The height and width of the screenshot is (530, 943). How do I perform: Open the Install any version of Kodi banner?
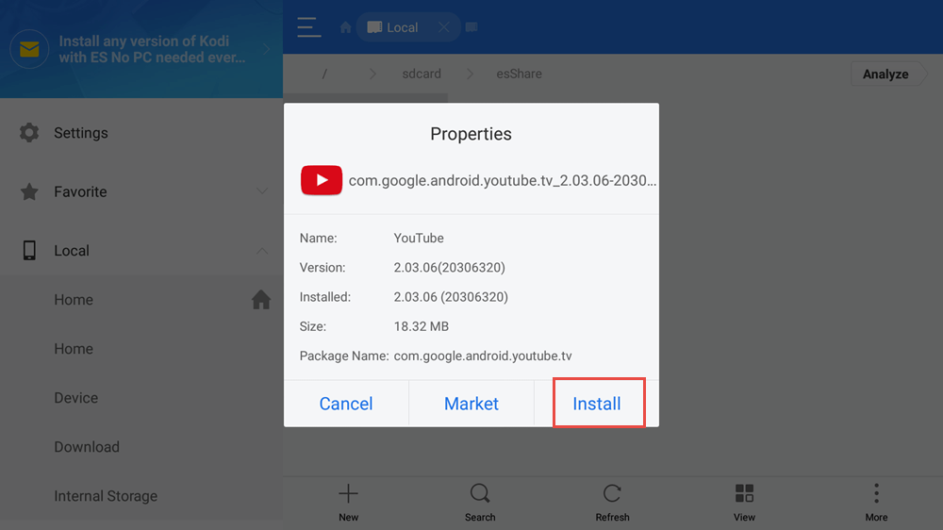point(141,49)
